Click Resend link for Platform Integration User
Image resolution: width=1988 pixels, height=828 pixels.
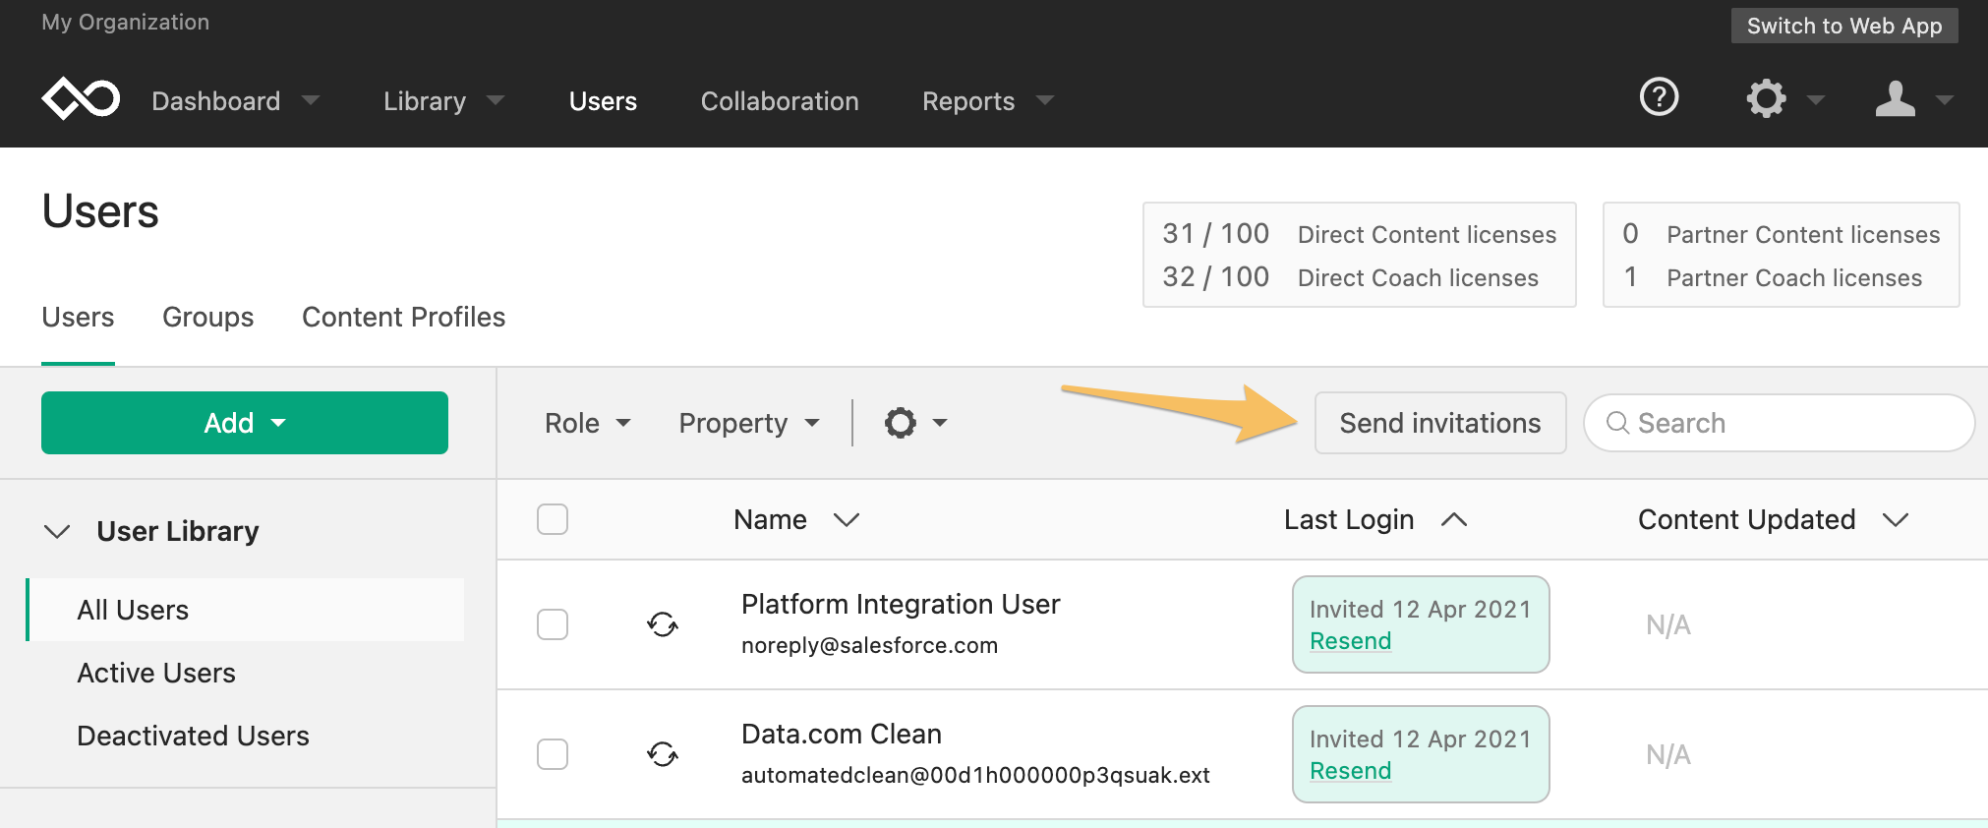point(1350,641)
